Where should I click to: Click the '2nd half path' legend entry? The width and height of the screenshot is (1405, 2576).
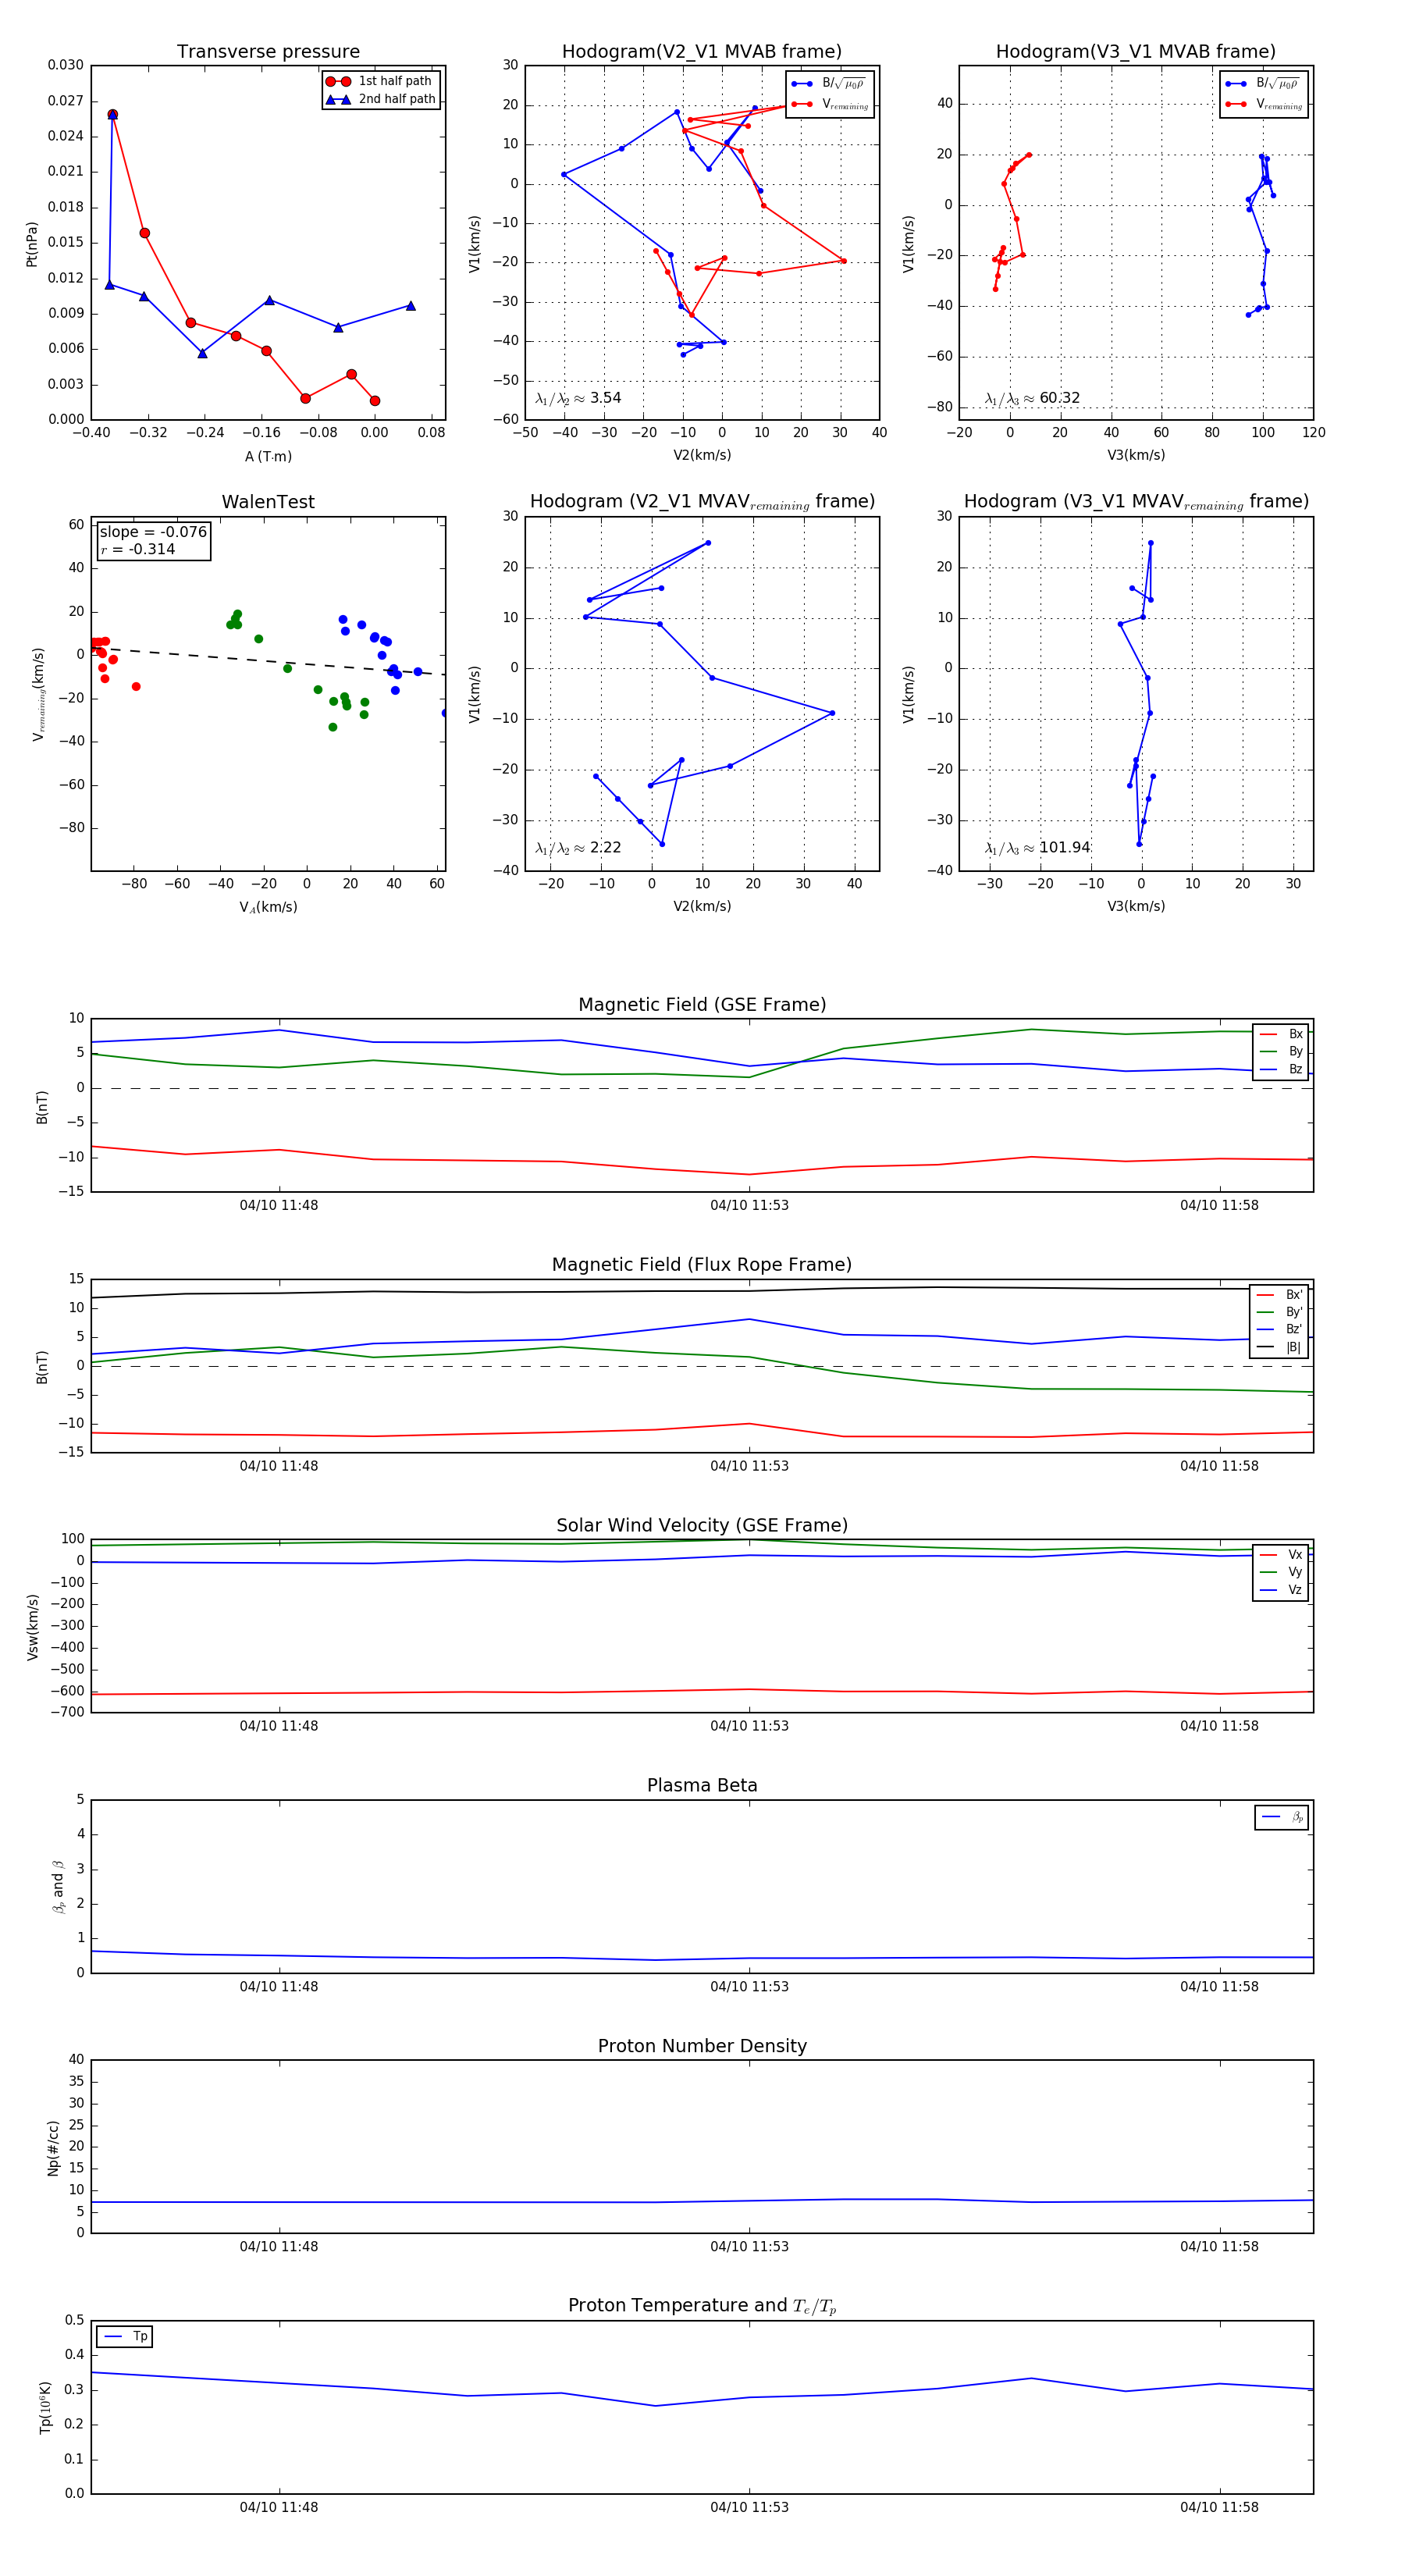[x=380, y=99]
